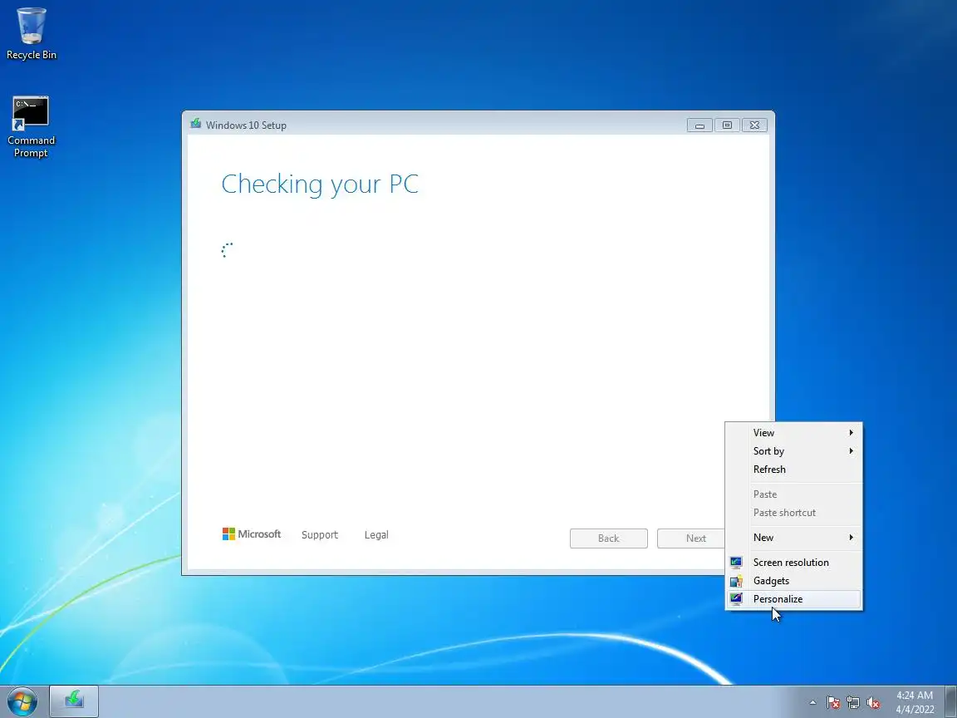Screen dimensions: 957x718
Task: Expand the Sort by submenu
Action: pyautogui.click(x=794, y=451)
